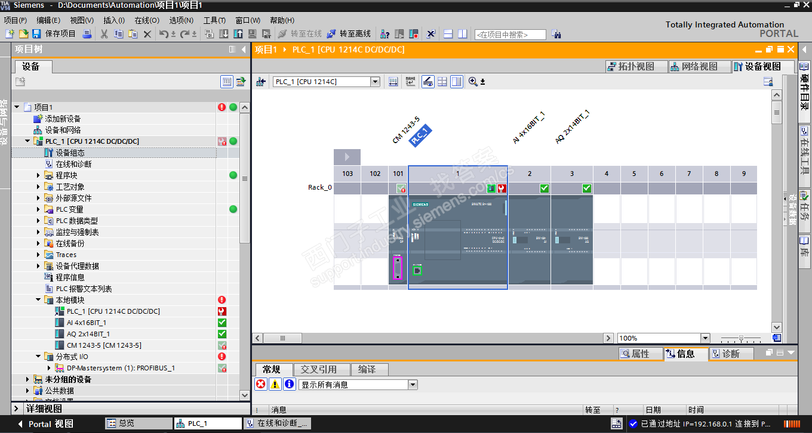Delete with the X icon in toolbar
Viewport: 812px width, 433px height.
[147, 34]
